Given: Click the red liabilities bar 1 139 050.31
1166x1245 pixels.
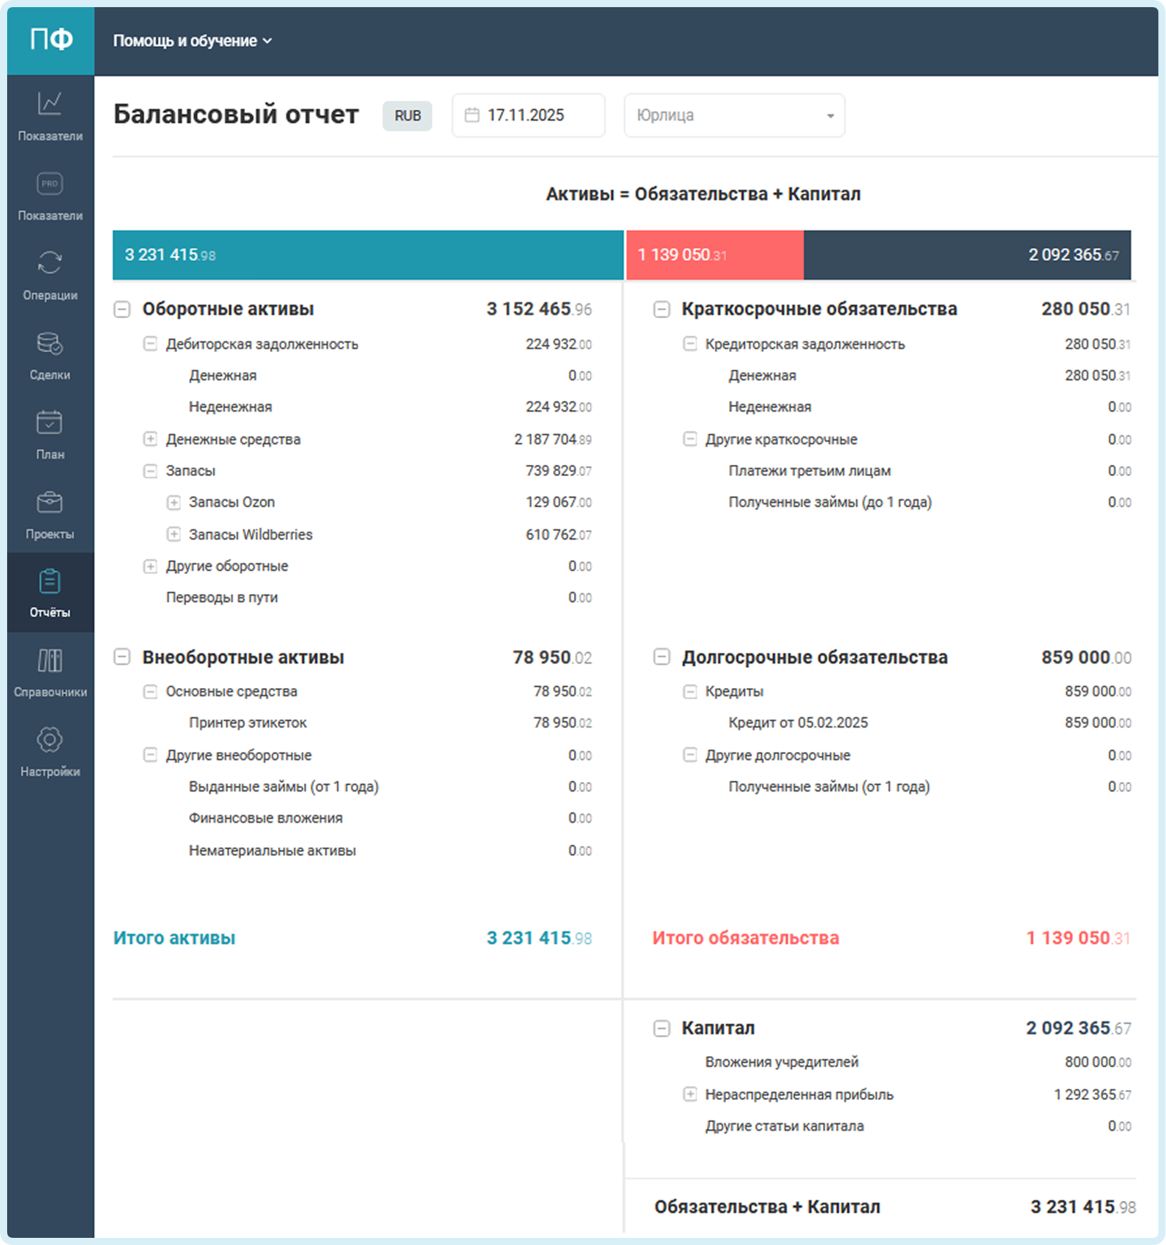Looking at the screenshot, I should (715, 255).
